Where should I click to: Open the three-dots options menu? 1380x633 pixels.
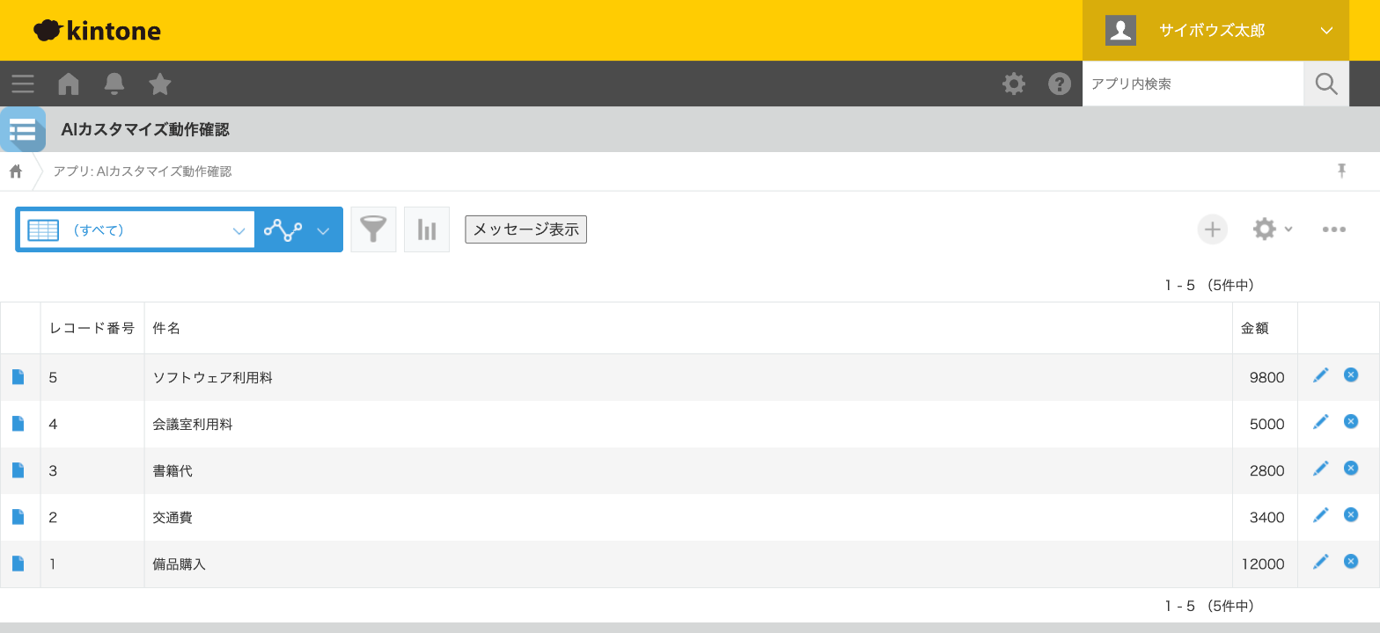pos(1334,229)
